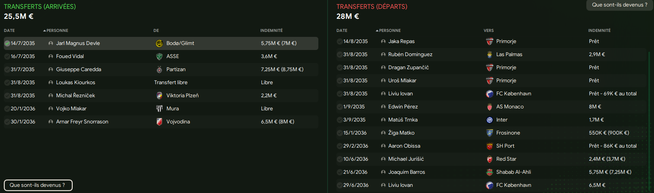Sort departures by the Personne column arrow
Screen dimensions: 654x193
click(377, 30)
